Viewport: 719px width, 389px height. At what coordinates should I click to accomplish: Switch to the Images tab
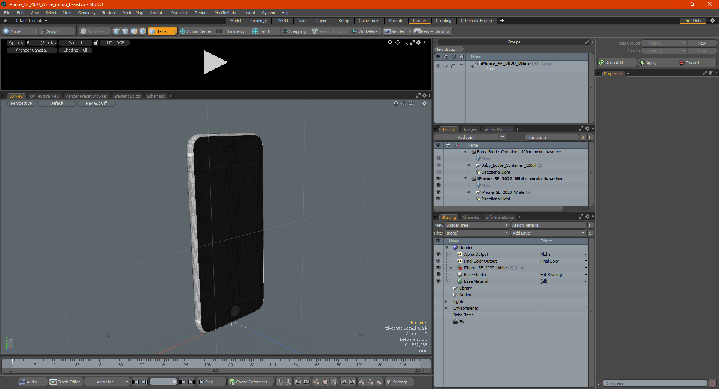[x=470, y=129]
